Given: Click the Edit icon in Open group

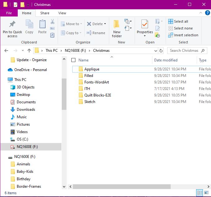Looking at the screenshot, I should pyautogui.click(x=158, y=28).
